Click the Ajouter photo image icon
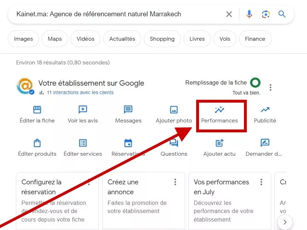This screenshot has height=230, width=307. [174, 110]
